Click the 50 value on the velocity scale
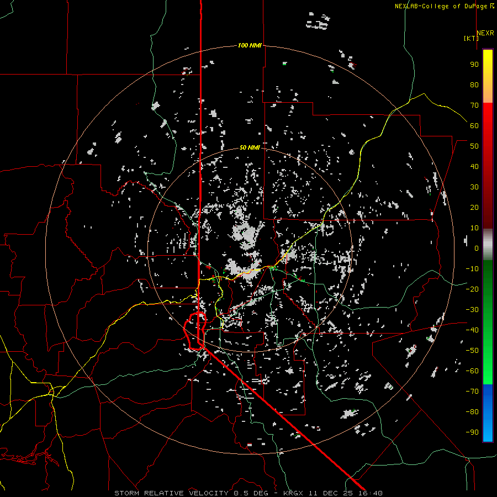Screen dimensions: 497x497 474,146
